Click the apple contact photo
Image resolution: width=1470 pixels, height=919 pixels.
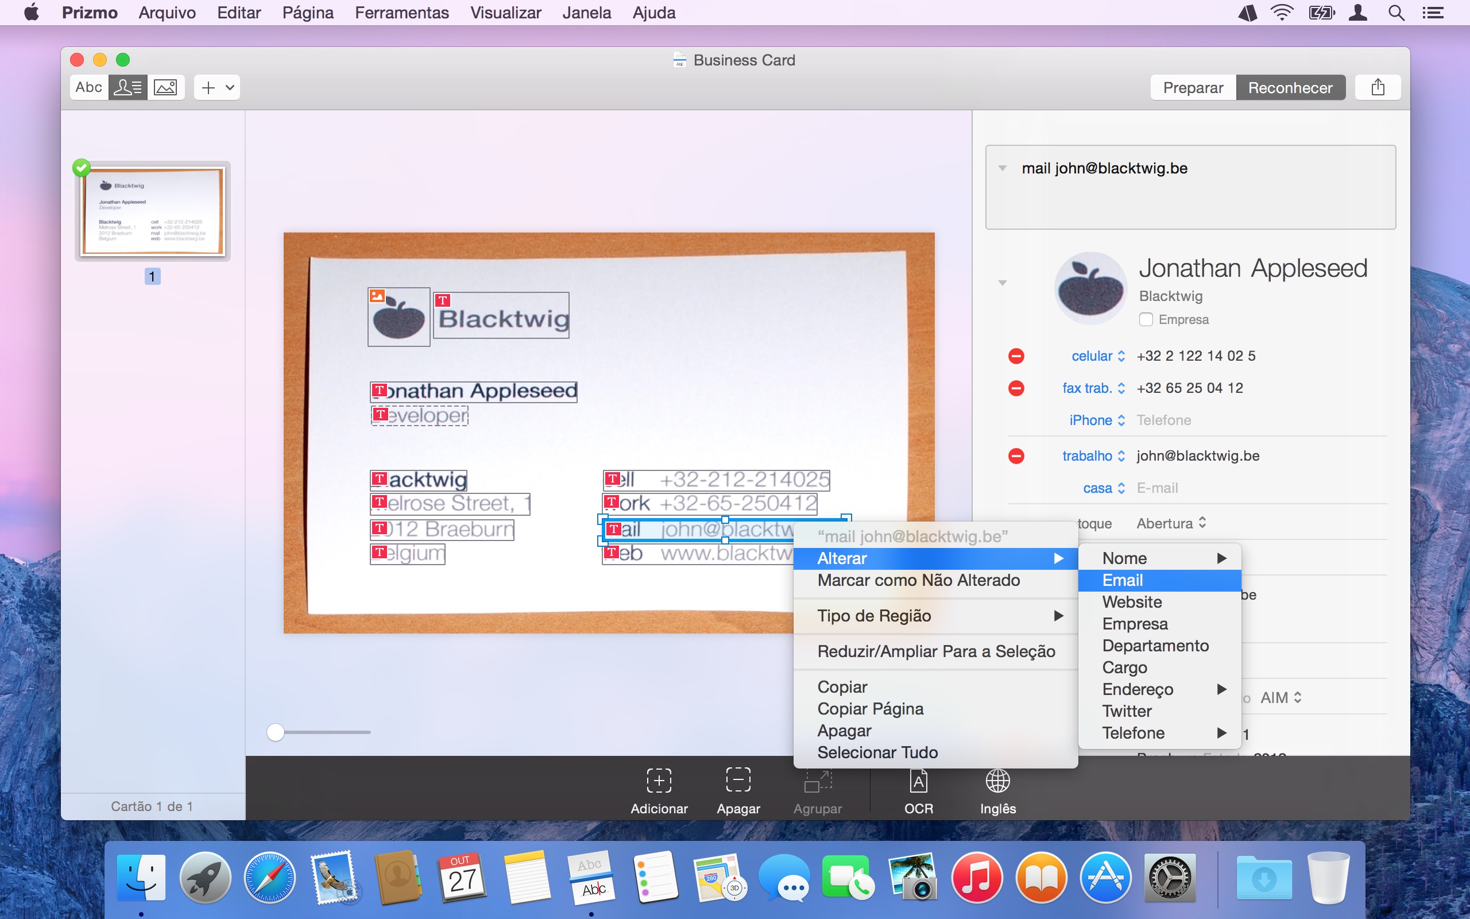[1091, 289]
